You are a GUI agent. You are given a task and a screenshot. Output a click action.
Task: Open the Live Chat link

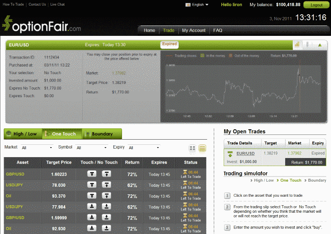(57, 4)
